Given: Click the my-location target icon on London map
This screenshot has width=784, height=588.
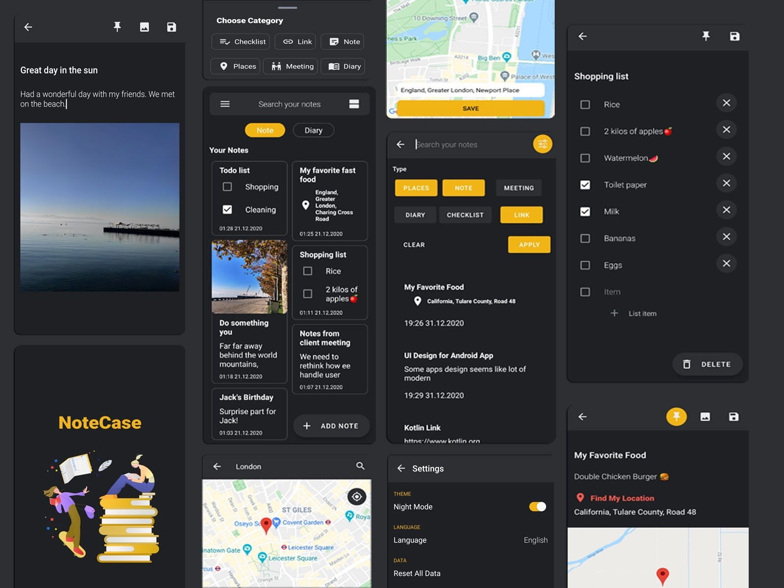Looking at the screenshot, I should (x=357, y=496).
